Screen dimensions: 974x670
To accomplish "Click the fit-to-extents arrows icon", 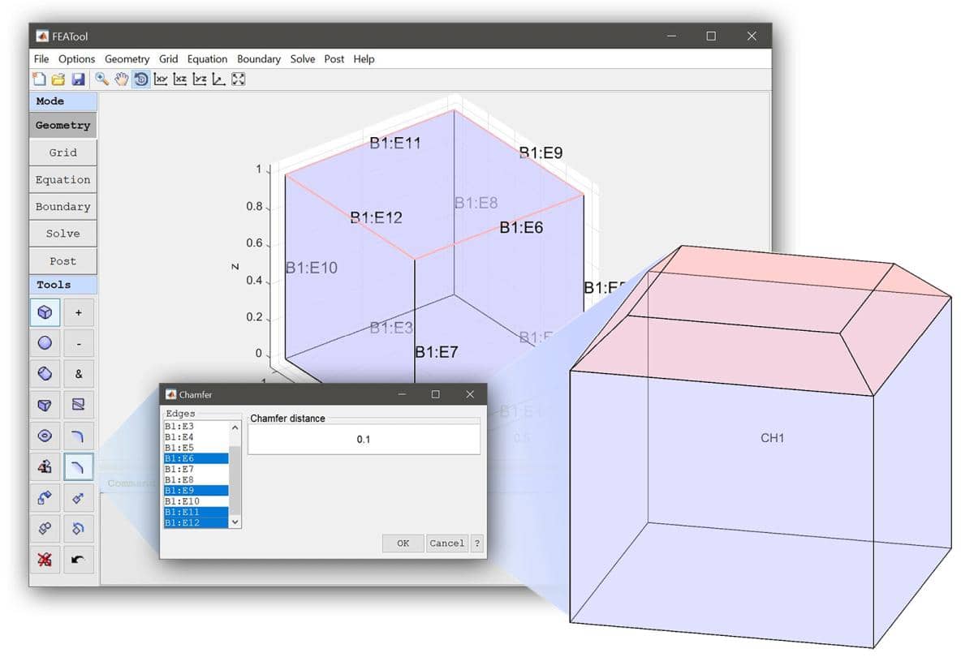I will click(x=239, y=79).
